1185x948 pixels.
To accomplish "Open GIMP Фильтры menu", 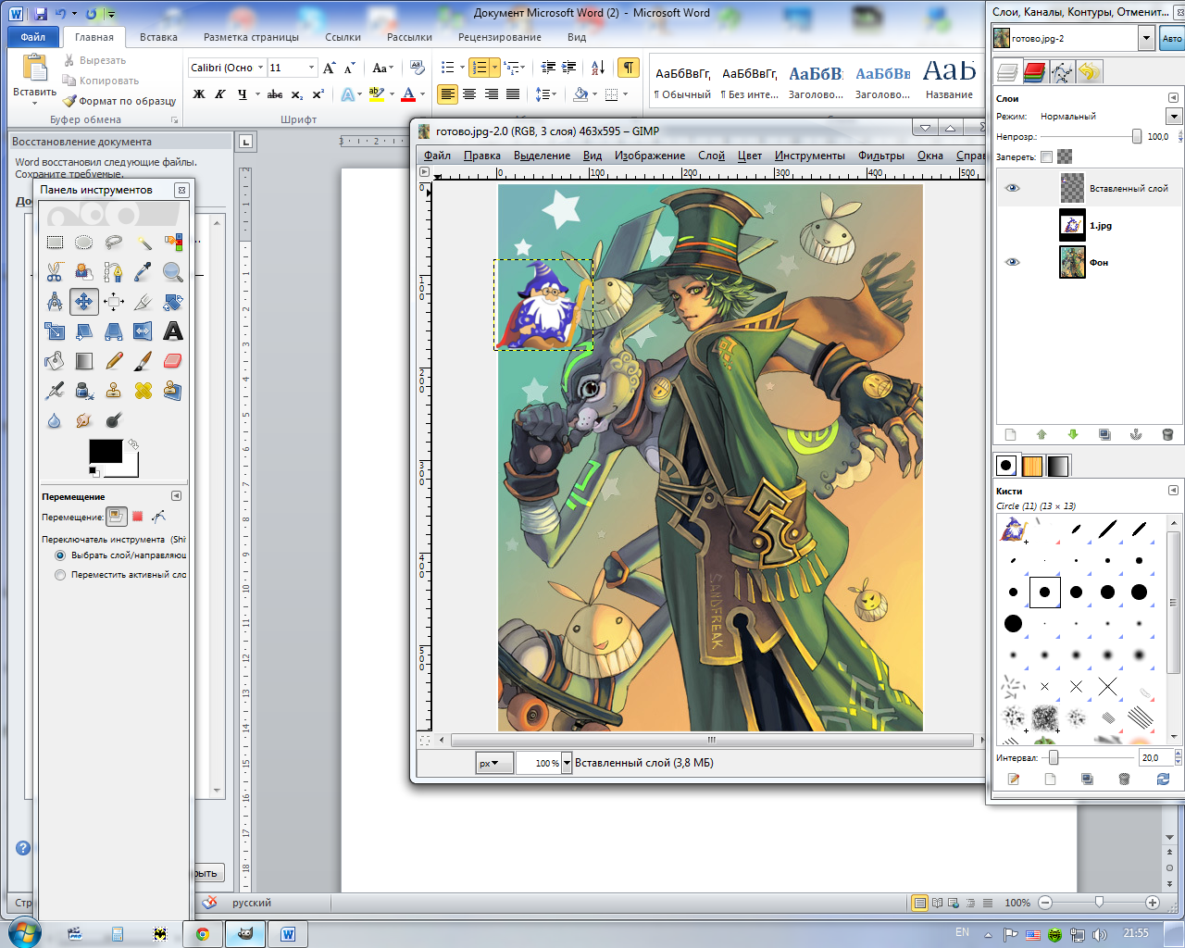I will pos(881,156).
